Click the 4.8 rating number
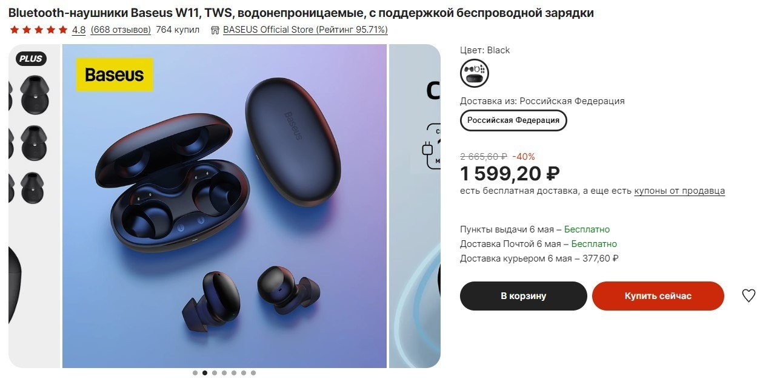Viewport: 777px width, 385px height. pos(79,30)
